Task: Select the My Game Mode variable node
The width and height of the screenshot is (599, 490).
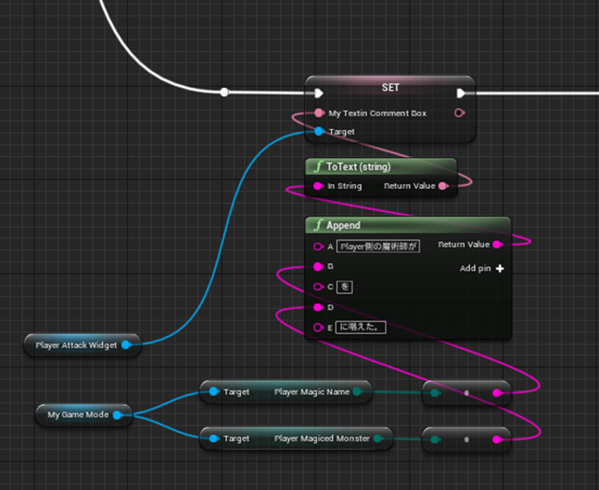Action: pos(84,415)
